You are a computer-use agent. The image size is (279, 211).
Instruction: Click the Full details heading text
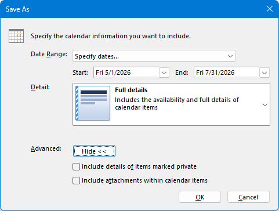coord(131,90)
